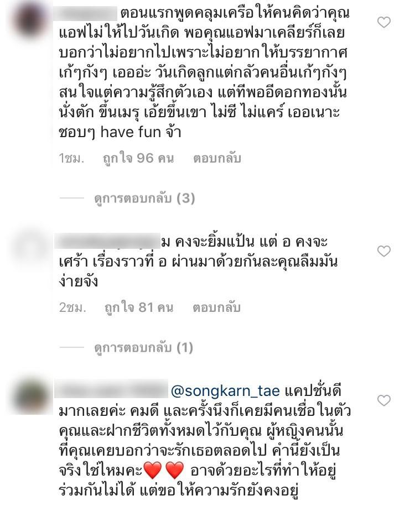Open third commenter's blurred username
Image resolution: width=415 pixels, height=506 pixels.
click(111, 389)
